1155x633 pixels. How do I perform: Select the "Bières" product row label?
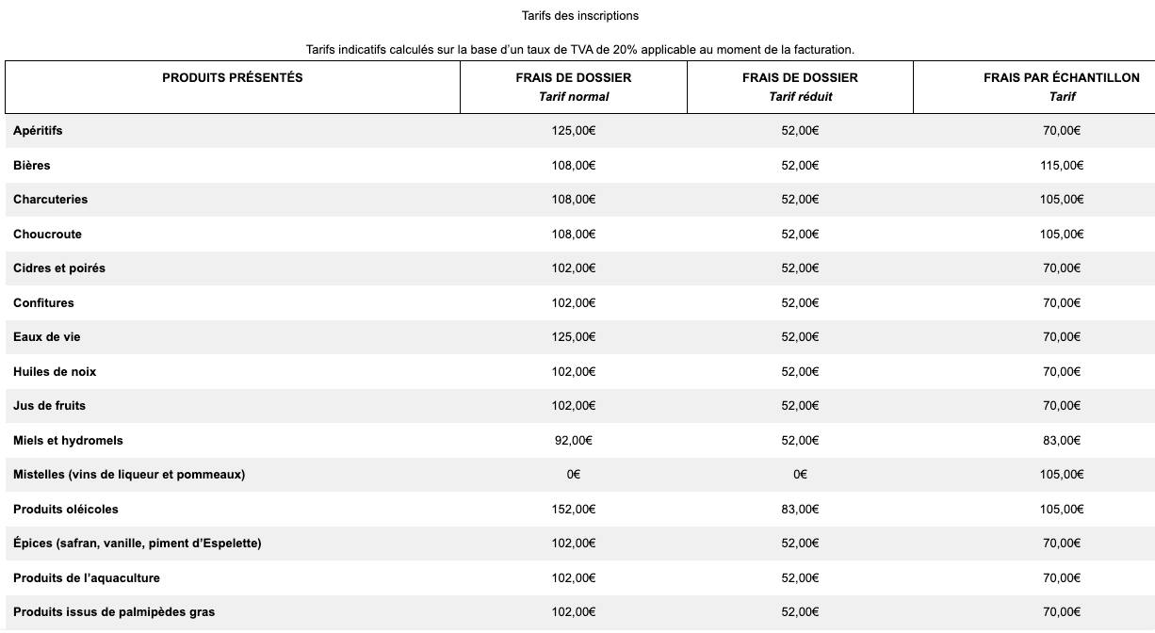coord(32,166)
